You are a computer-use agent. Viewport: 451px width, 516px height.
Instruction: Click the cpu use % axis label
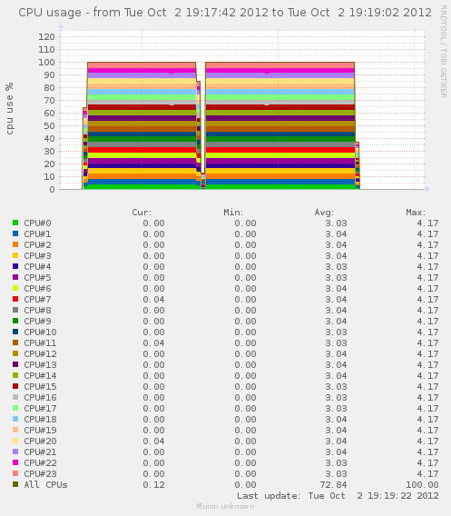(10, 109)
